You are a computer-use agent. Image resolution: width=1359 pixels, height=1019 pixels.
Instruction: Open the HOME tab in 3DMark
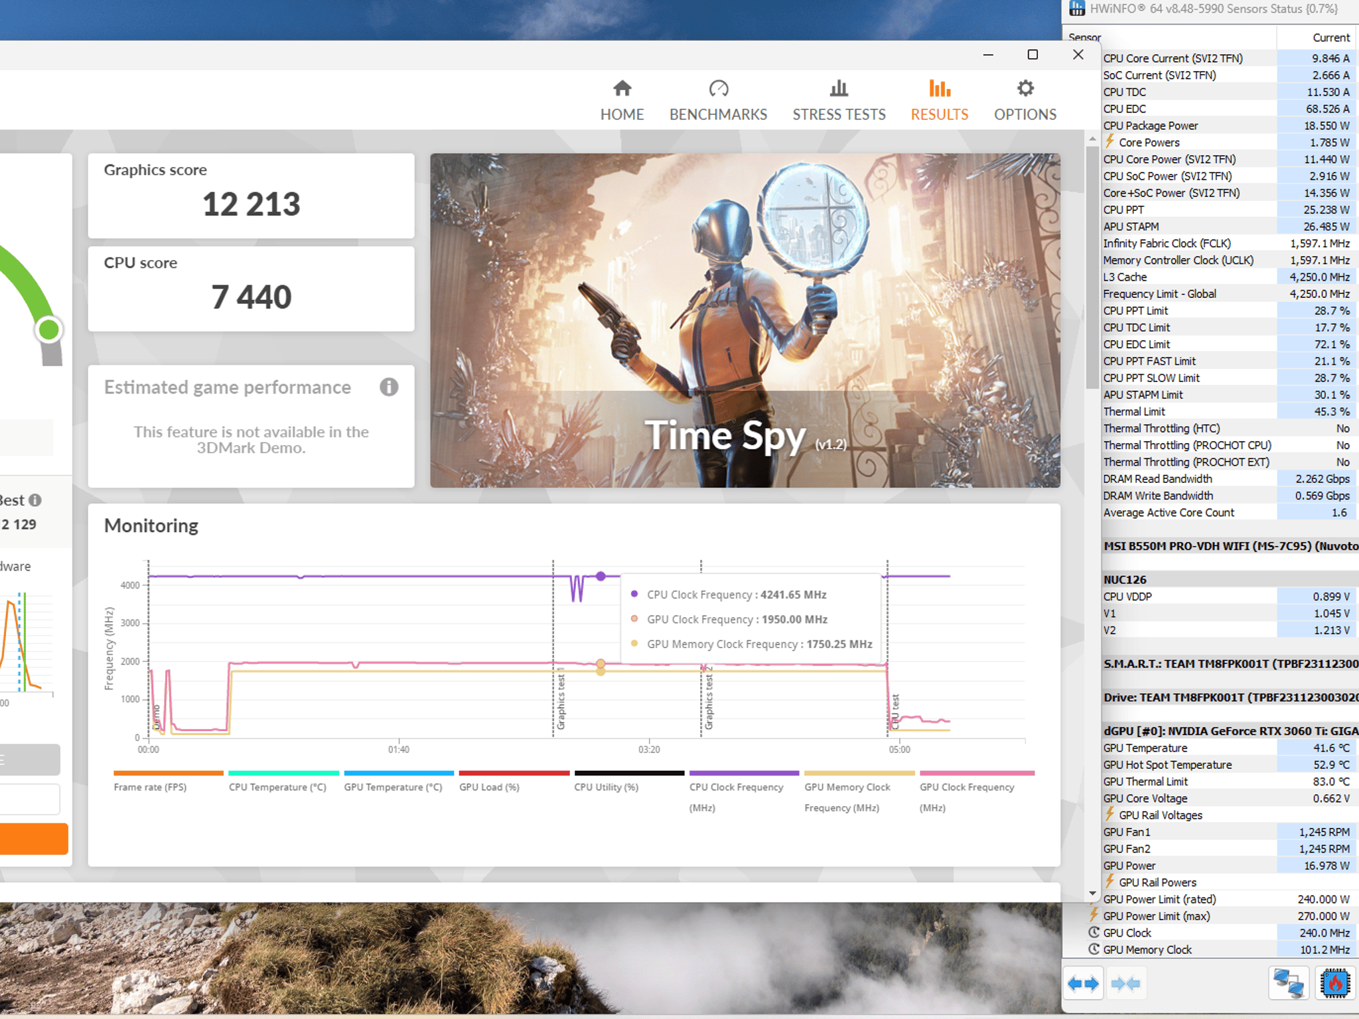(x=622, y=101)
